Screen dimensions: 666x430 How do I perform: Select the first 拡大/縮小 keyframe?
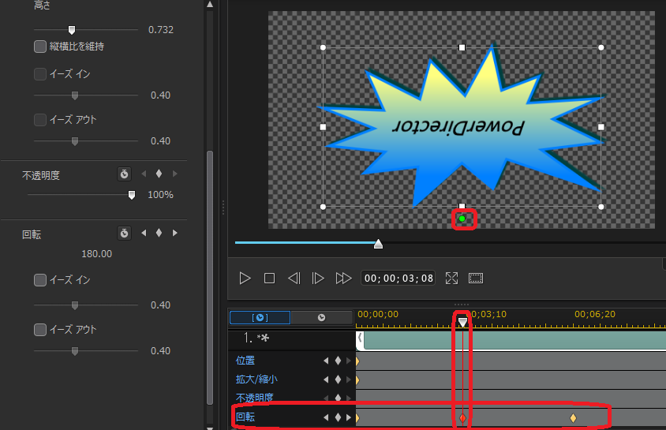pyautogui.click(x=357, y=380)
